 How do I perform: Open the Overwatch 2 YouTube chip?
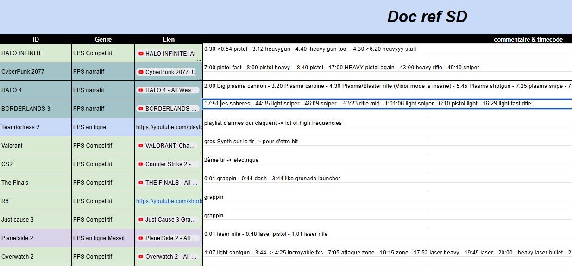click(x=168, y=257)
